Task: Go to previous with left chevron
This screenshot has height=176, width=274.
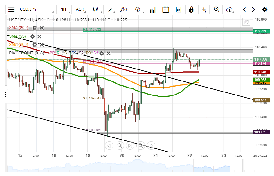Action: click(244, 9)
